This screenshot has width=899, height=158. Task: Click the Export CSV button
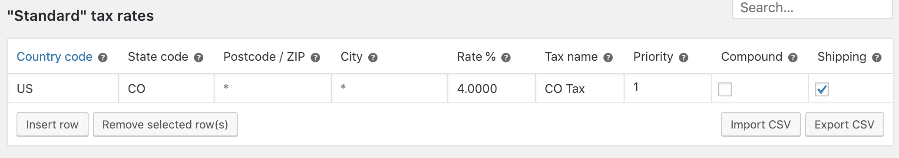pyautogui.click(x=844, y=125)
